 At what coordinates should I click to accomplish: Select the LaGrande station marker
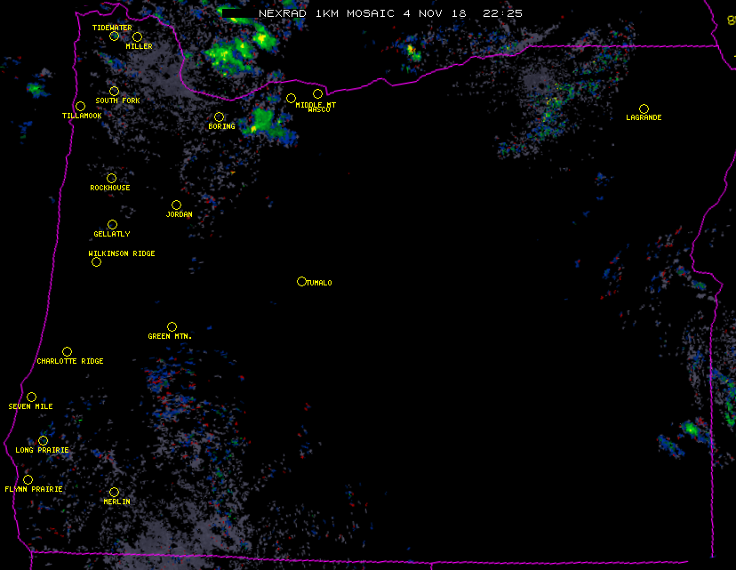click(644, 108)
